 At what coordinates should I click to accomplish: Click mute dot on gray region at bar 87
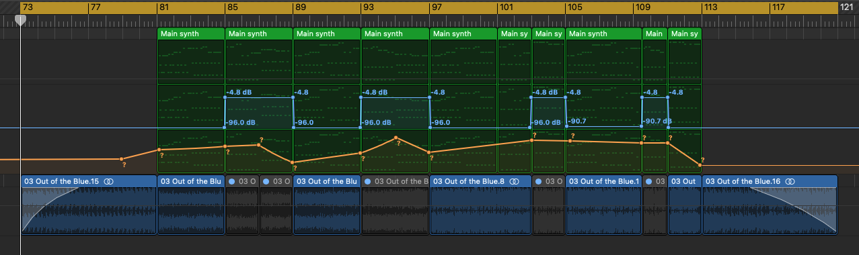pos(266,181)
